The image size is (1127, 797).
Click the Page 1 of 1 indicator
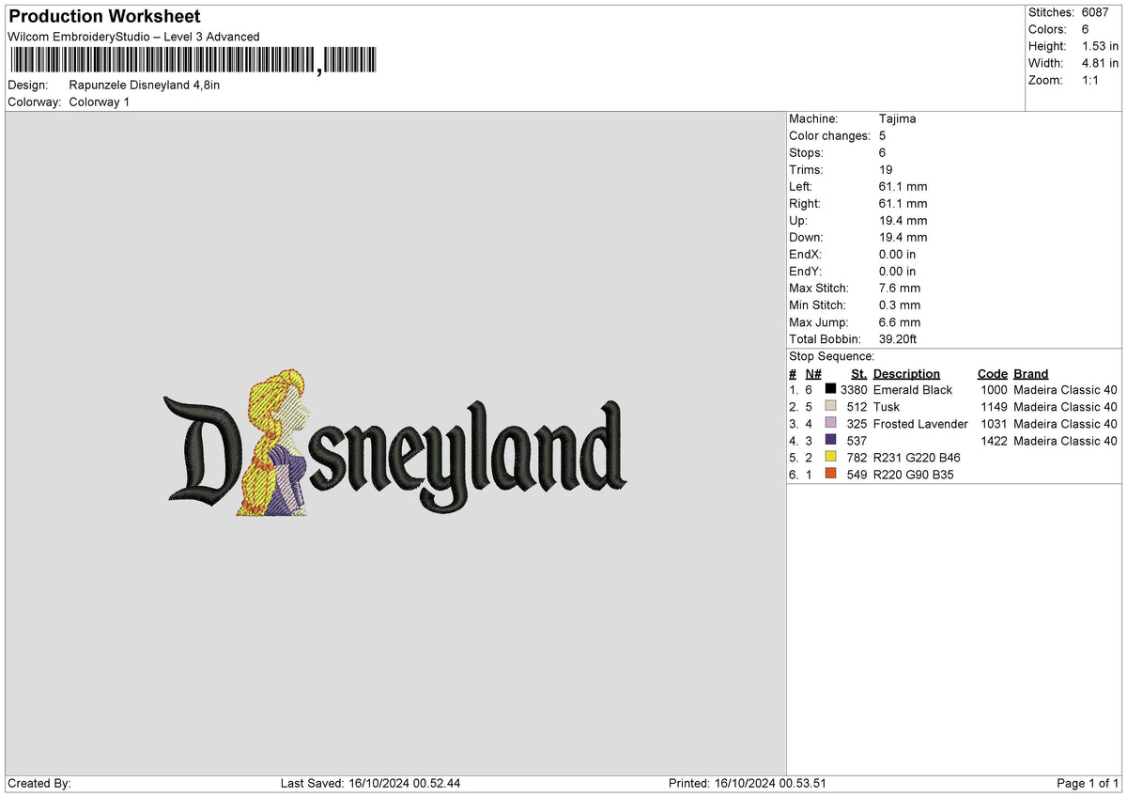tap(1088, 783)
